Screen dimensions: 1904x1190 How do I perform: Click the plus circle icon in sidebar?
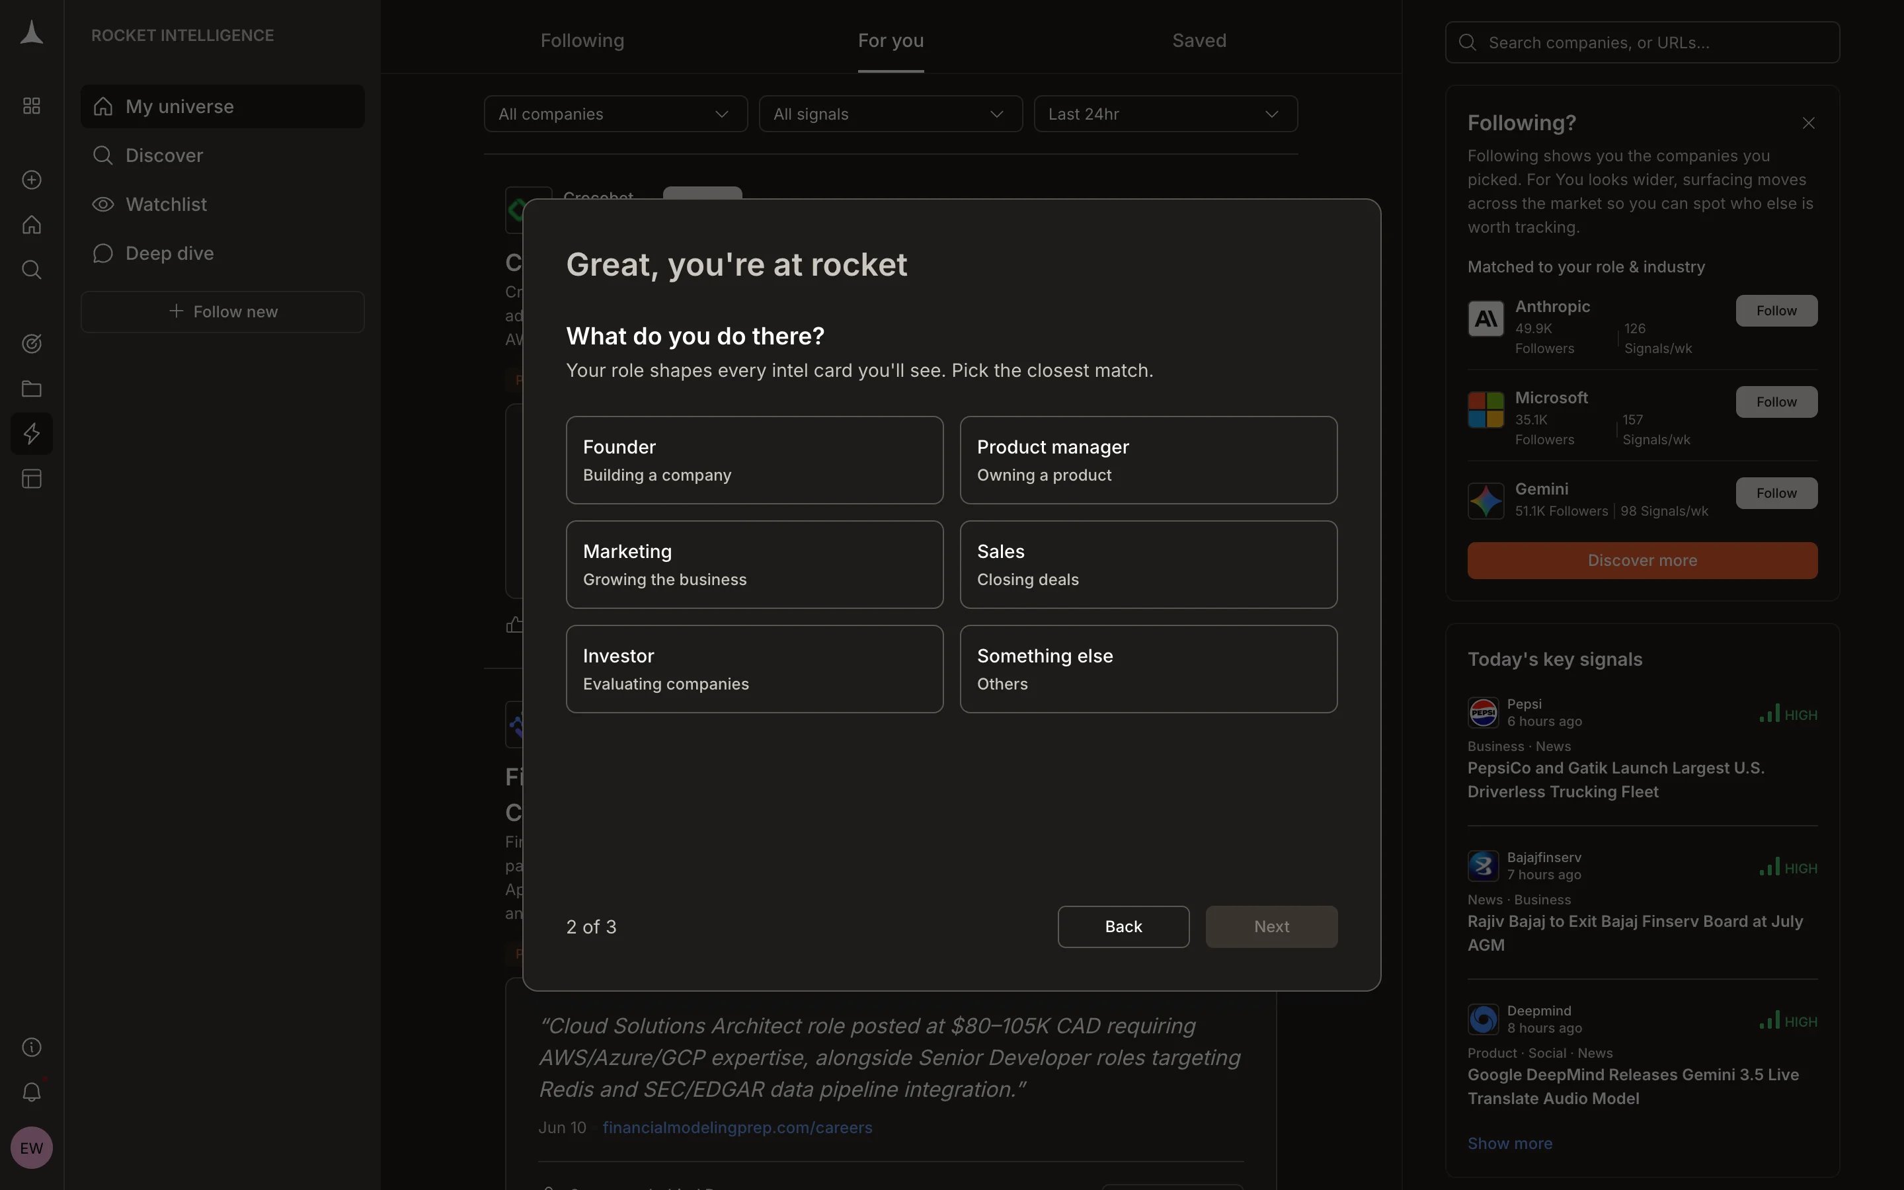32,179
